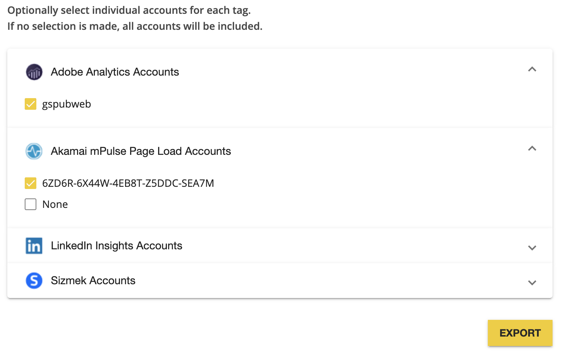Expand Sizmek Accounts chevron
The height and width of the screenshot is (354, 562).
pyautogui.click(x=532, y=283)
